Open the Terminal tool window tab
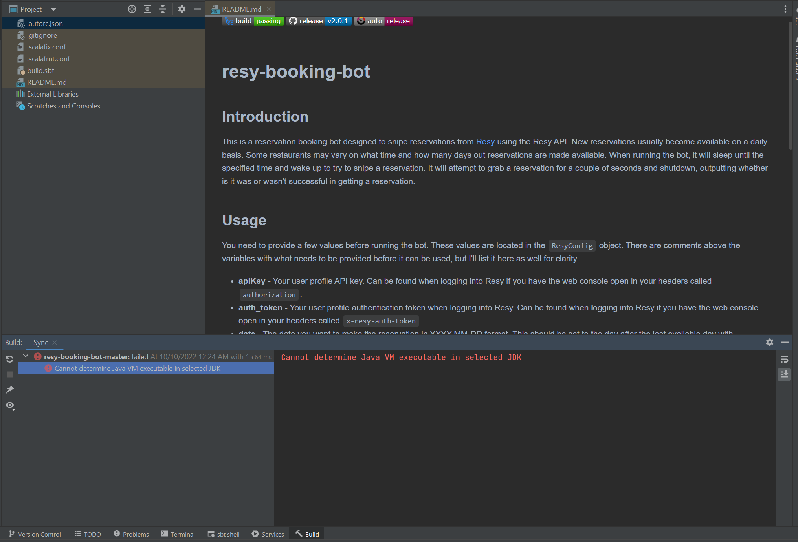The width and height of the screenshot is (798, 542). tap(178, 534)
